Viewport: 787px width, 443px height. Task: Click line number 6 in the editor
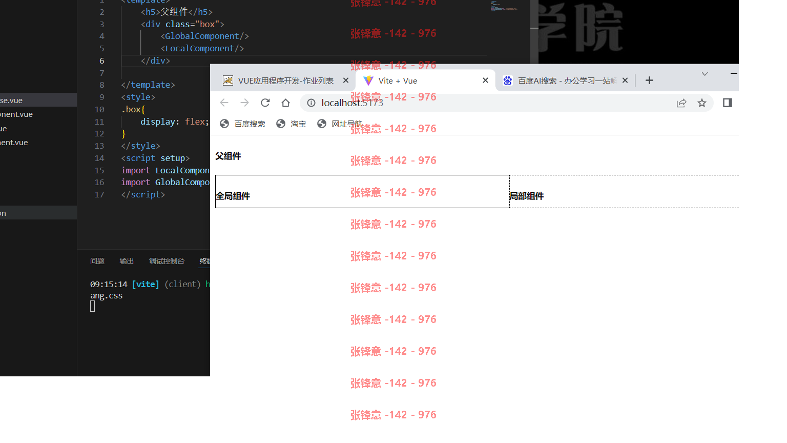[x=102, y=61]
